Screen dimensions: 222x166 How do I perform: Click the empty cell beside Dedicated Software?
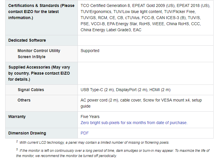(x=146, y=40)
